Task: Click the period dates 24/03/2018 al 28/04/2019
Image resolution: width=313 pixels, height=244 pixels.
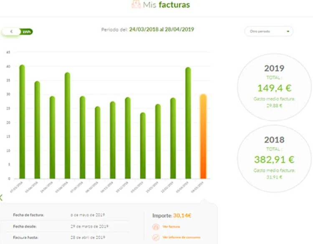Action: click(162, 29)
